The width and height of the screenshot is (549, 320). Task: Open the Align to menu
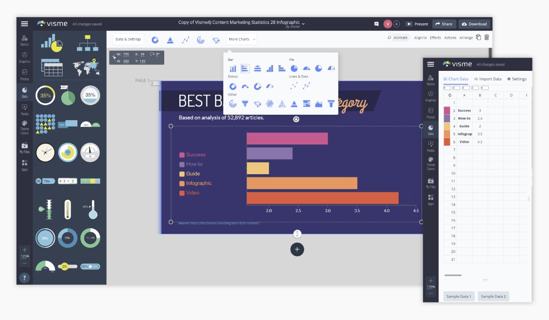point(420,38)
